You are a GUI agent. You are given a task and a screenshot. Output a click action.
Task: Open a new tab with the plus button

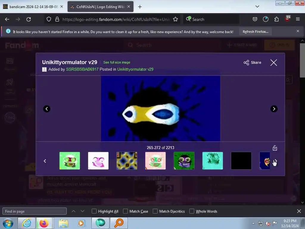pyautogui.click(x=140, y=7)
